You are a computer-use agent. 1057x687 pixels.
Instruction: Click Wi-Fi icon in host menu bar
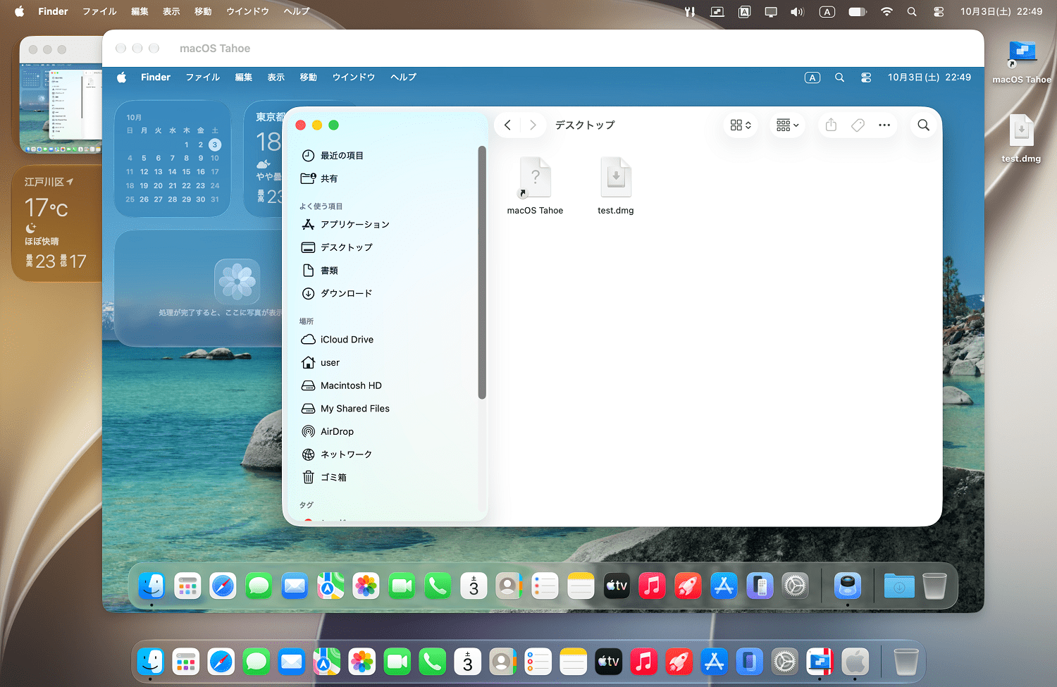pyautogui.click(x=887, y=11)
